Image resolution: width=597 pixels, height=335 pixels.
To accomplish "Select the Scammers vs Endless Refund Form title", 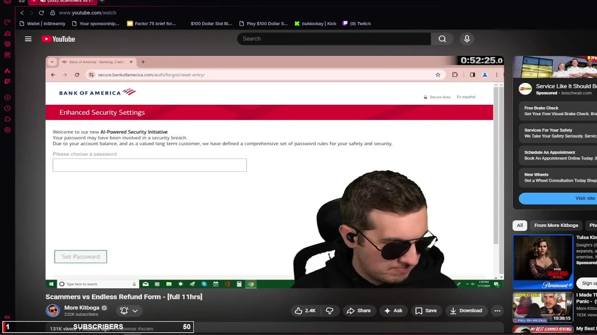I will 124,296.
